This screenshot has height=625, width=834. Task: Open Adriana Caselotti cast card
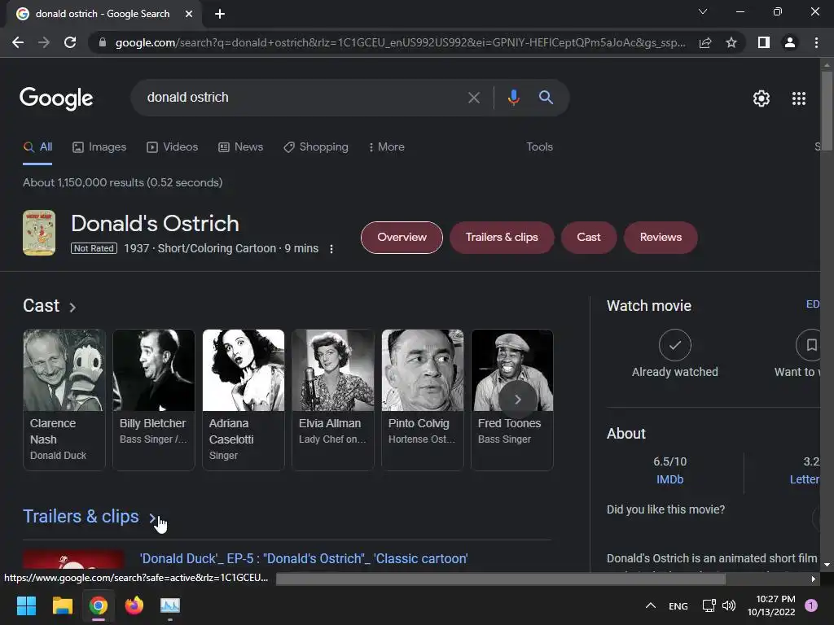[x=244, y=400]
